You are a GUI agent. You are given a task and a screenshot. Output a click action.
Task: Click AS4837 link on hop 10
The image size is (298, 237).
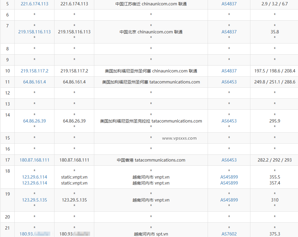click(229, 71)
